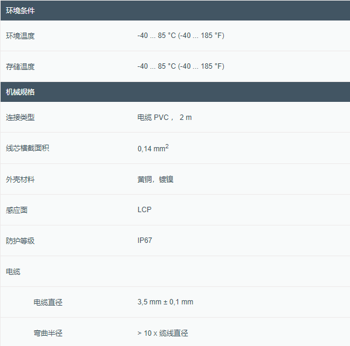Click the 0,14 mm² value
This screenshot has width=350, height=346.
tap(153, 148)
